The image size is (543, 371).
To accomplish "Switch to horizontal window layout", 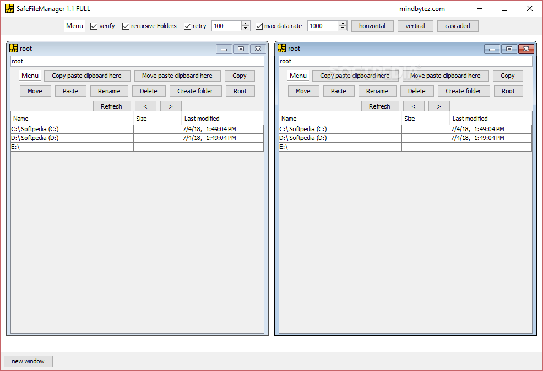I will click(x=372, y=25).
